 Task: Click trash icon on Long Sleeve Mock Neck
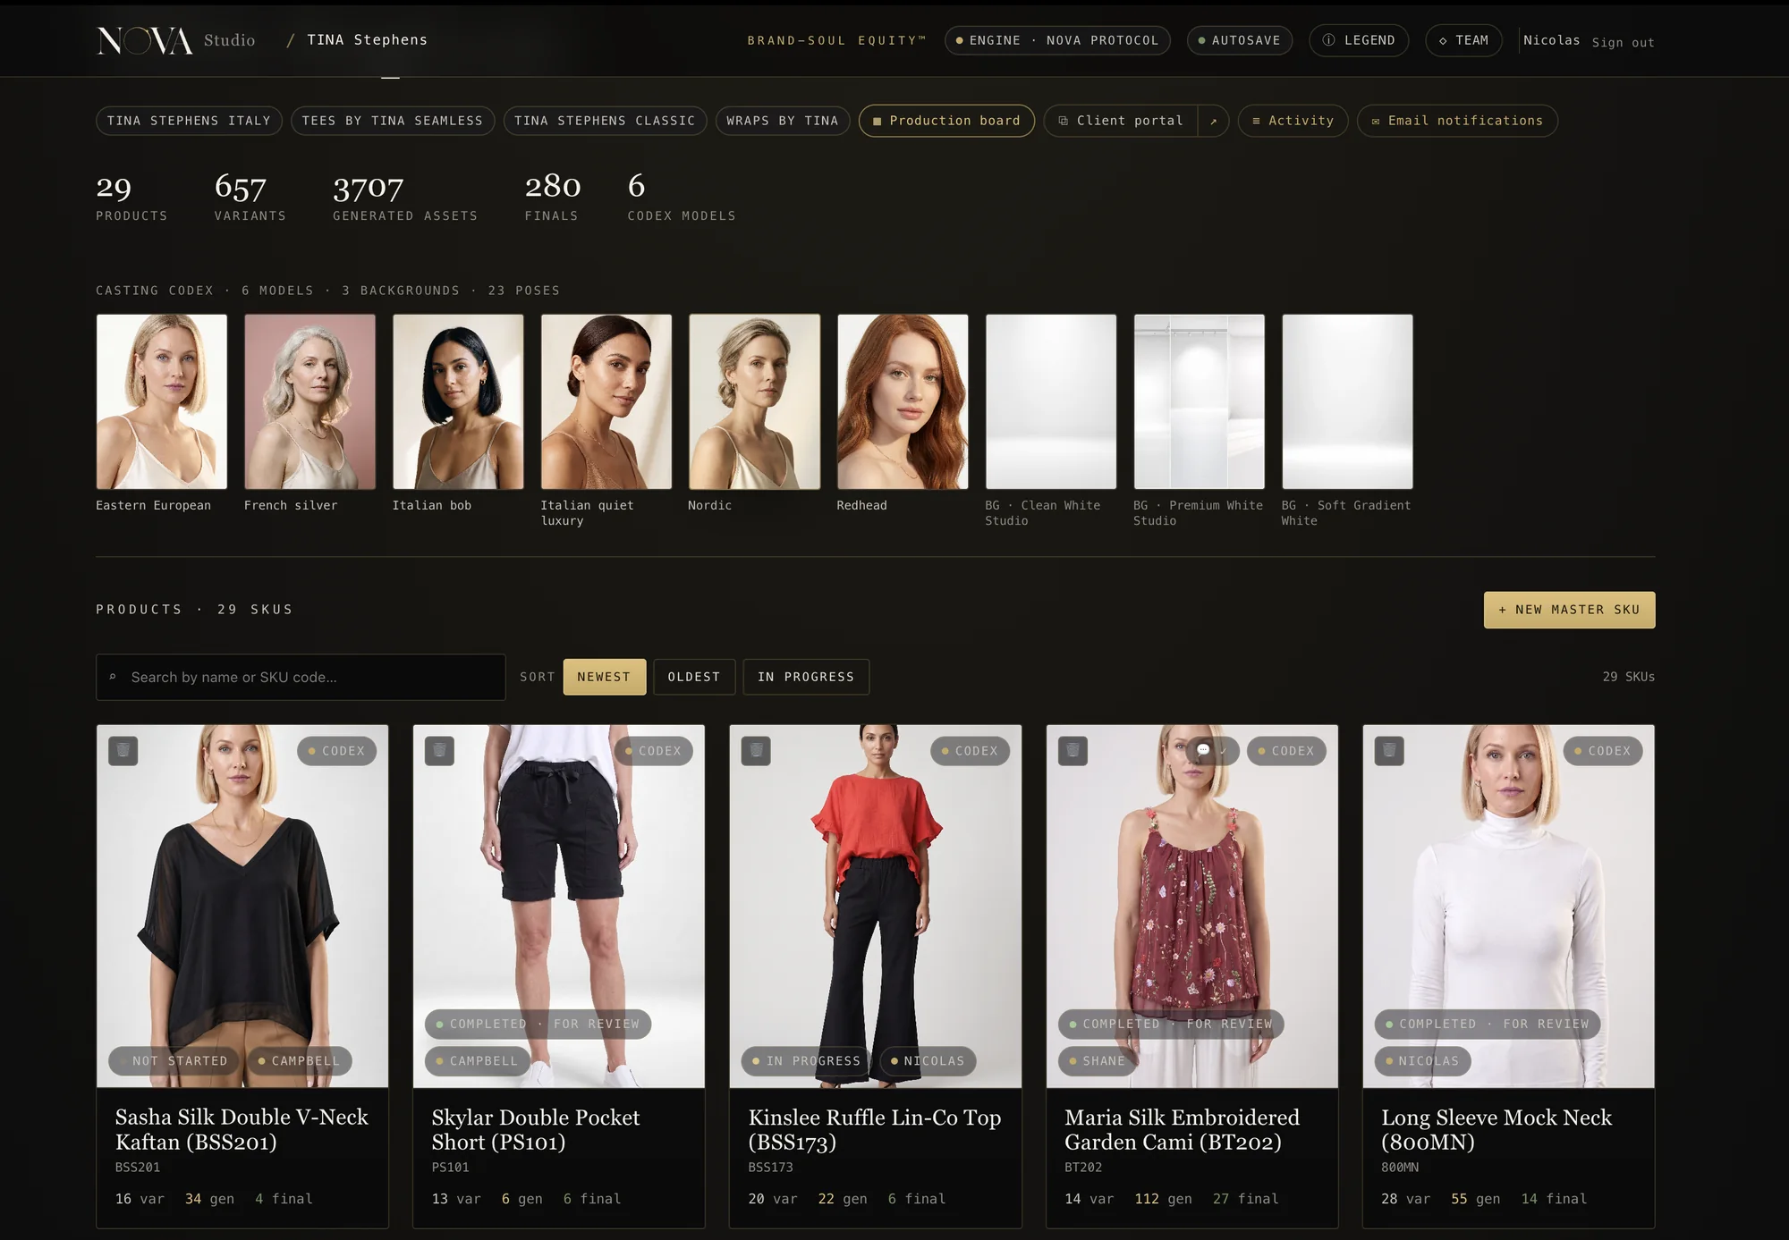(x=1389, y=751)
